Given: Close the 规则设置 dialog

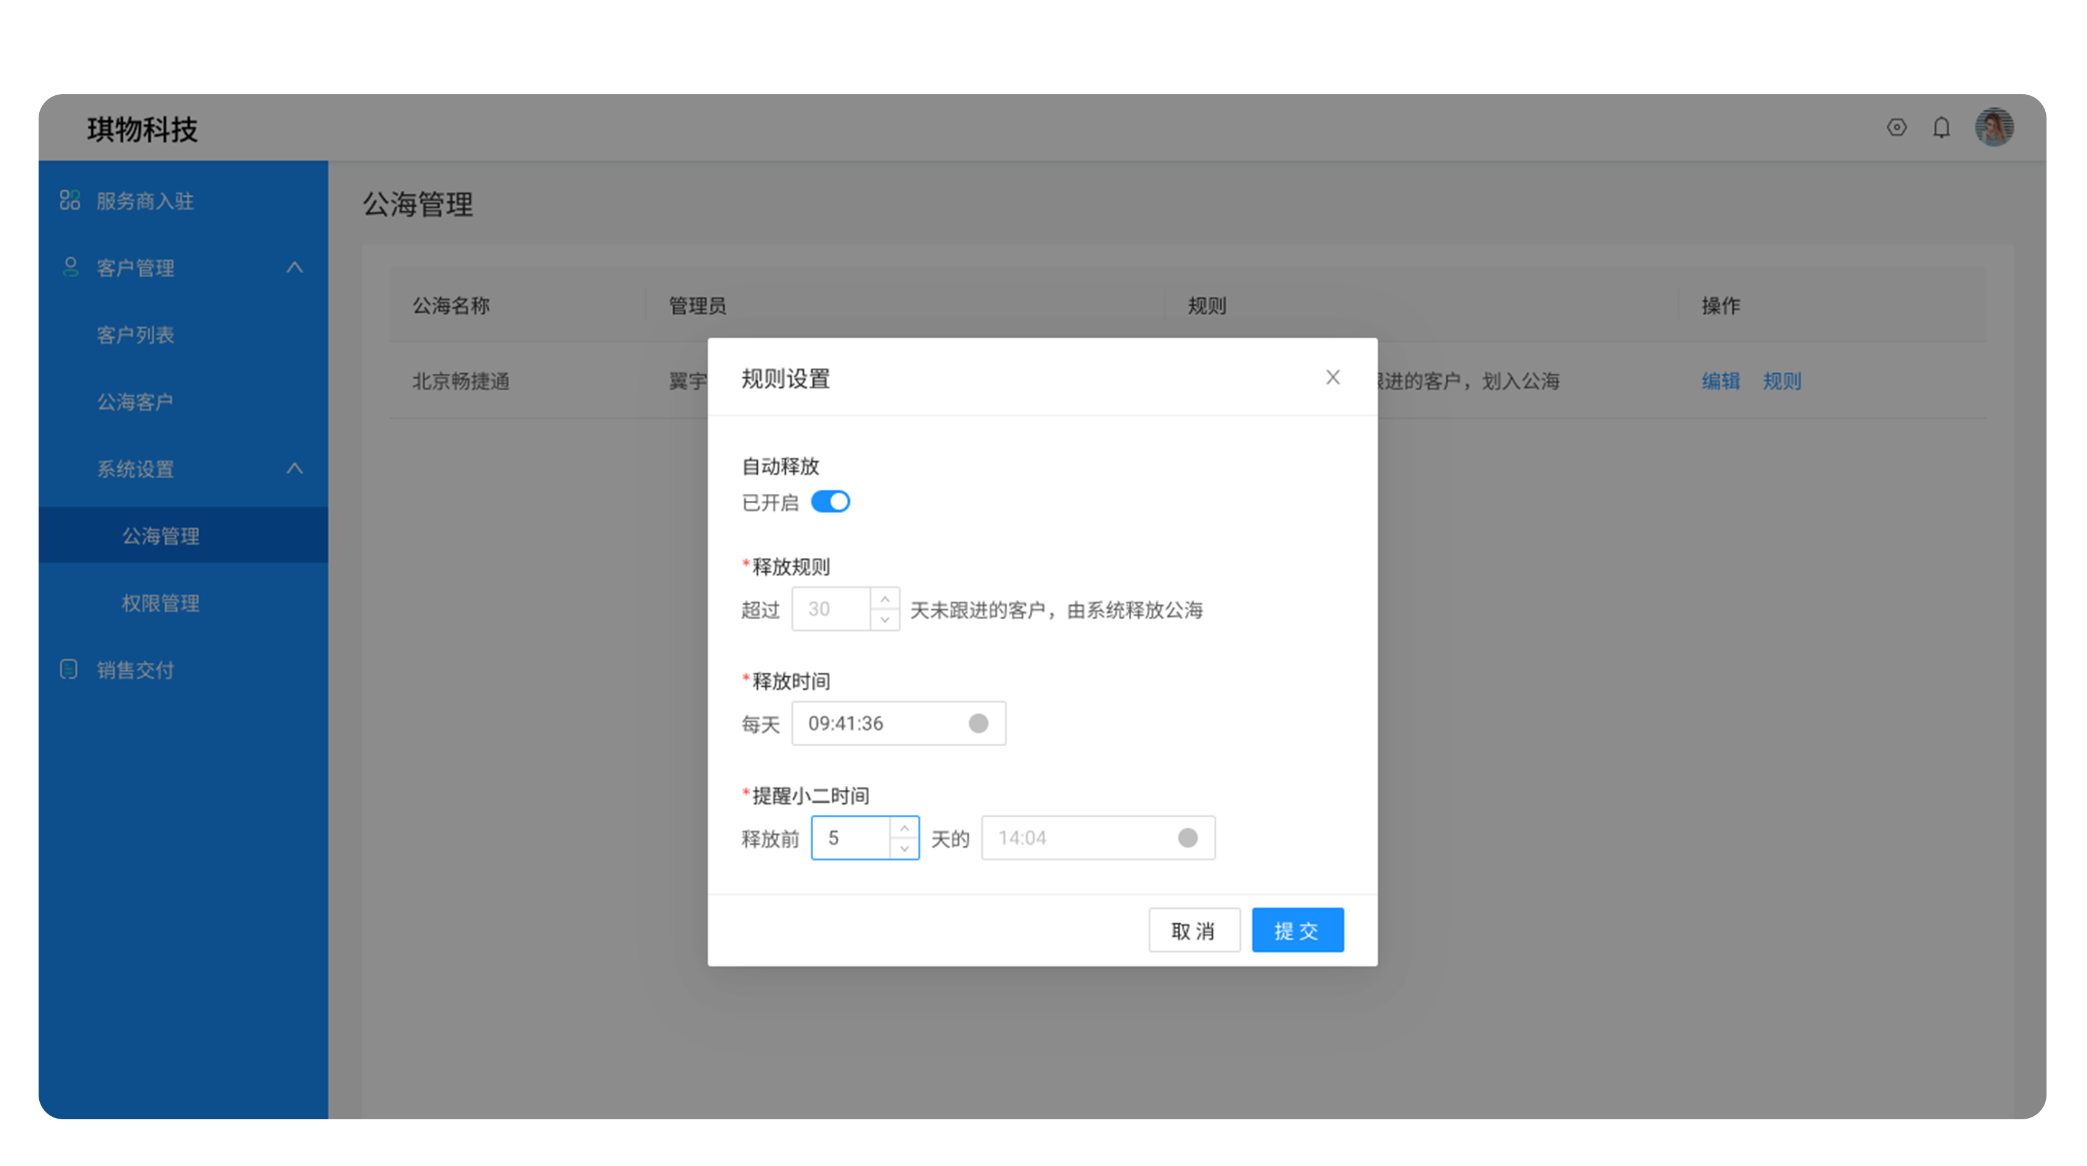Looking at the screenshot, I should [1333, 377].
